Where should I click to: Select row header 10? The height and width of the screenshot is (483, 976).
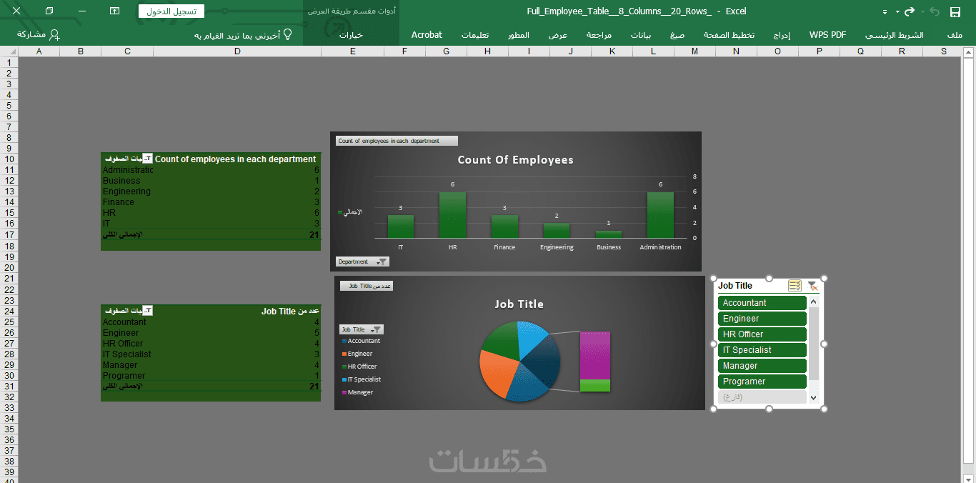coord(9,159)
